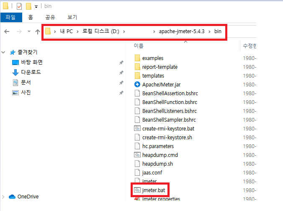Screen dimensions: 283x211
Task: Click the ApacheJMeter.jar file icon
Action: click(137, 84)
